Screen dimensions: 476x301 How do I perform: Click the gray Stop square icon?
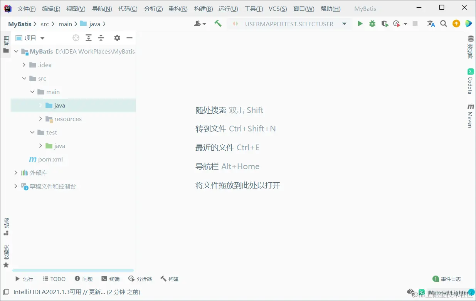click(x=415, y=24)
